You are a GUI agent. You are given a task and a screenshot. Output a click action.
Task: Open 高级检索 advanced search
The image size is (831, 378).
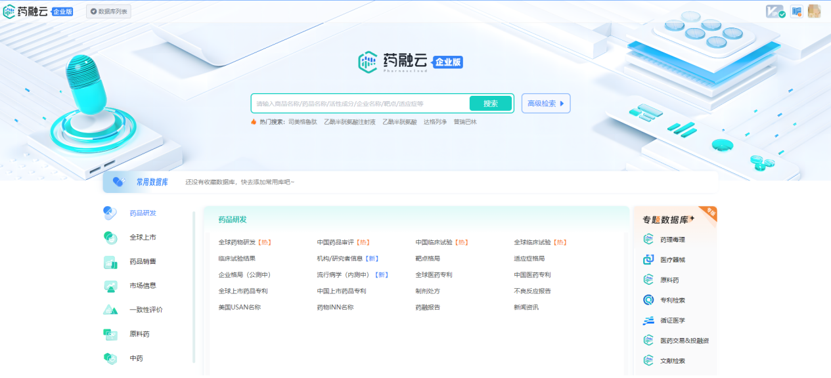click(x=546, y=103)
